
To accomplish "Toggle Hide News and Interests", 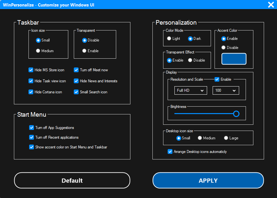I will [x=76, y=81].
